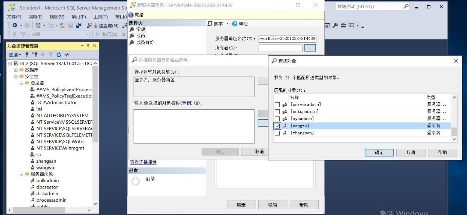Click the 筛选器 icon in Object Explorer toolbar
The image size is (467, 215).
(51, 54)
